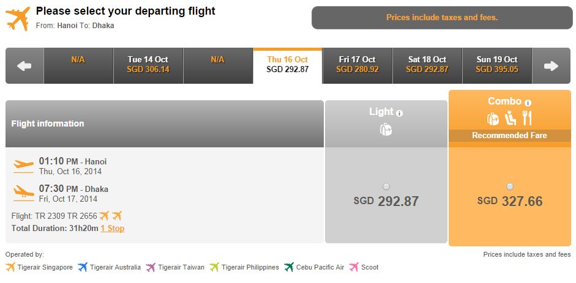Click the Tigerair Singapore operator legend icon
576x283 pixels.
[10, 267]
